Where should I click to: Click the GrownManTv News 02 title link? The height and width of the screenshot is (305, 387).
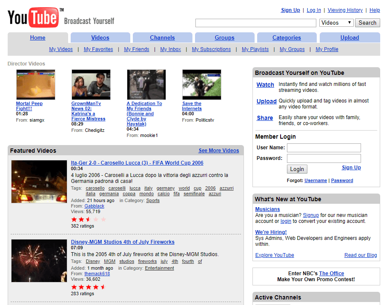pyautogui.click(x=88, y=111)
